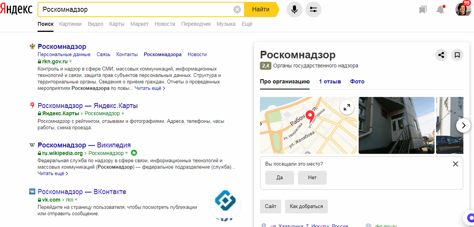
Task: Expand 'Читать ещё' on rkn.gov.ru snippet
Action: [150, 88]
